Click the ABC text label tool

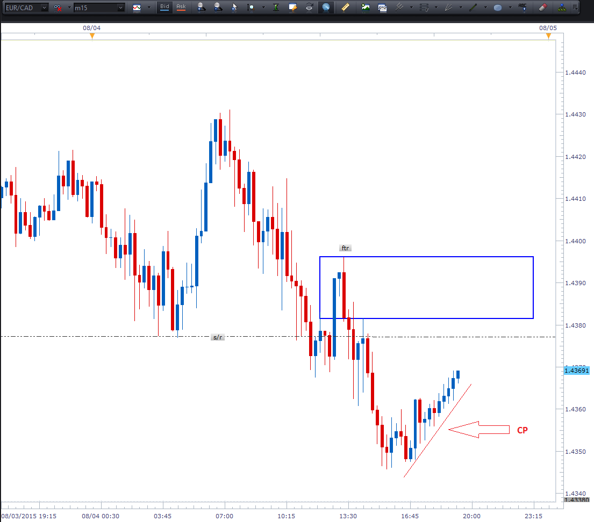pyautogui.click(x=523, y=8)
